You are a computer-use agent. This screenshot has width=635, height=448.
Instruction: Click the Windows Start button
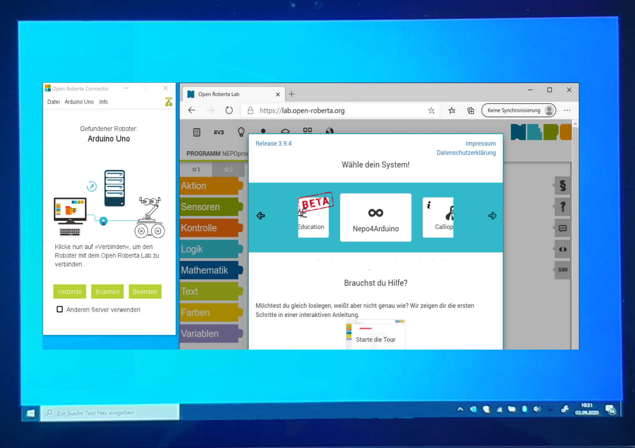[31, 413]
